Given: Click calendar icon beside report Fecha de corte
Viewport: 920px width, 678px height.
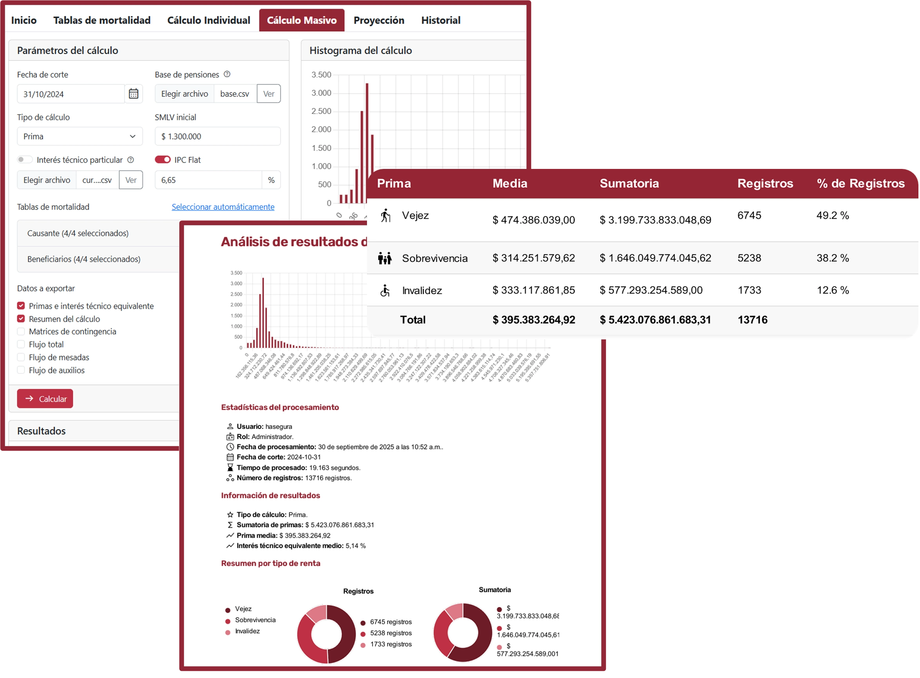Looking at the screenshot, I should pos(231,458).
